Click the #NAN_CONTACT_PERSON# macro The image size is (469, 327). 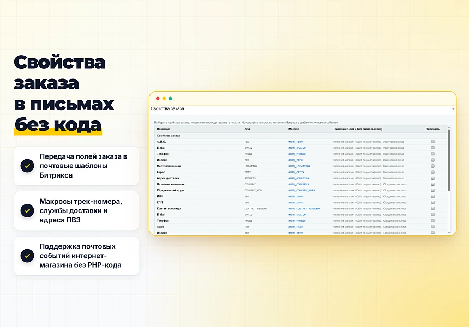(304, 209)
